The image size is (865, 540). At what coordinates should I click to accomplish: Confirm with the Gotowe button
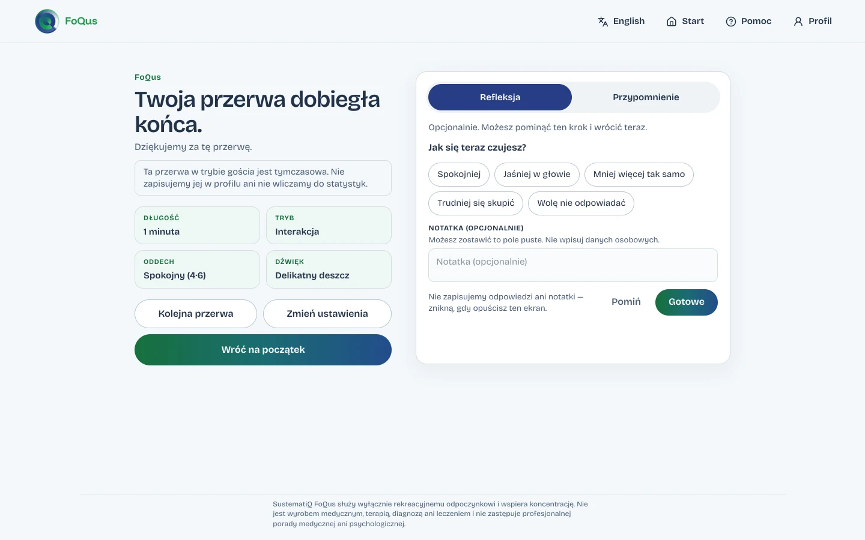687,302
